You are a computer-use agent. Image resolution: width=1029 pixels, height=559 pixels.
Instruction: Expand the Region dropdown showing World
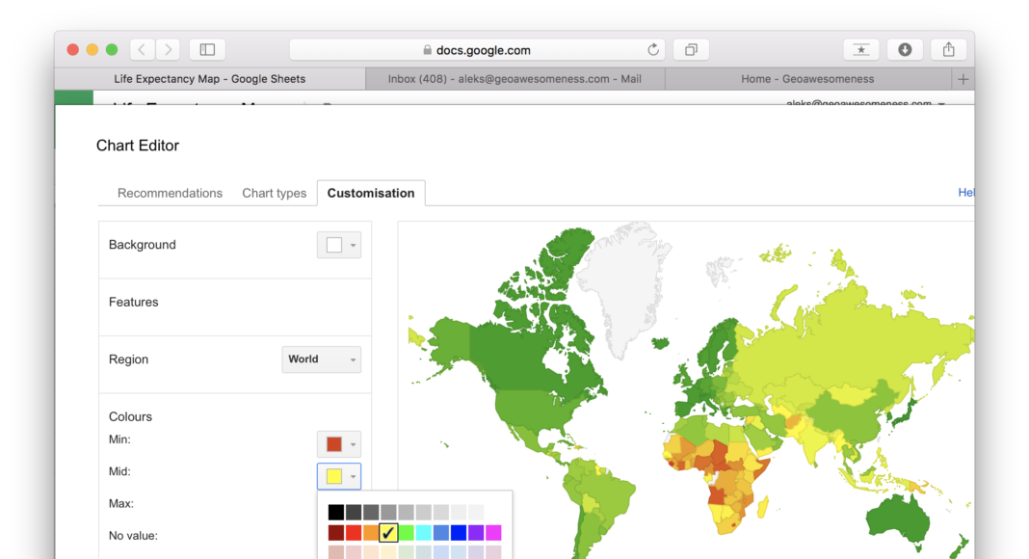321,359
